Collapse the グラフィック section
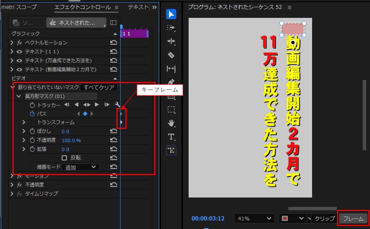Screen dimensions: 370x229 coord(115,34)
